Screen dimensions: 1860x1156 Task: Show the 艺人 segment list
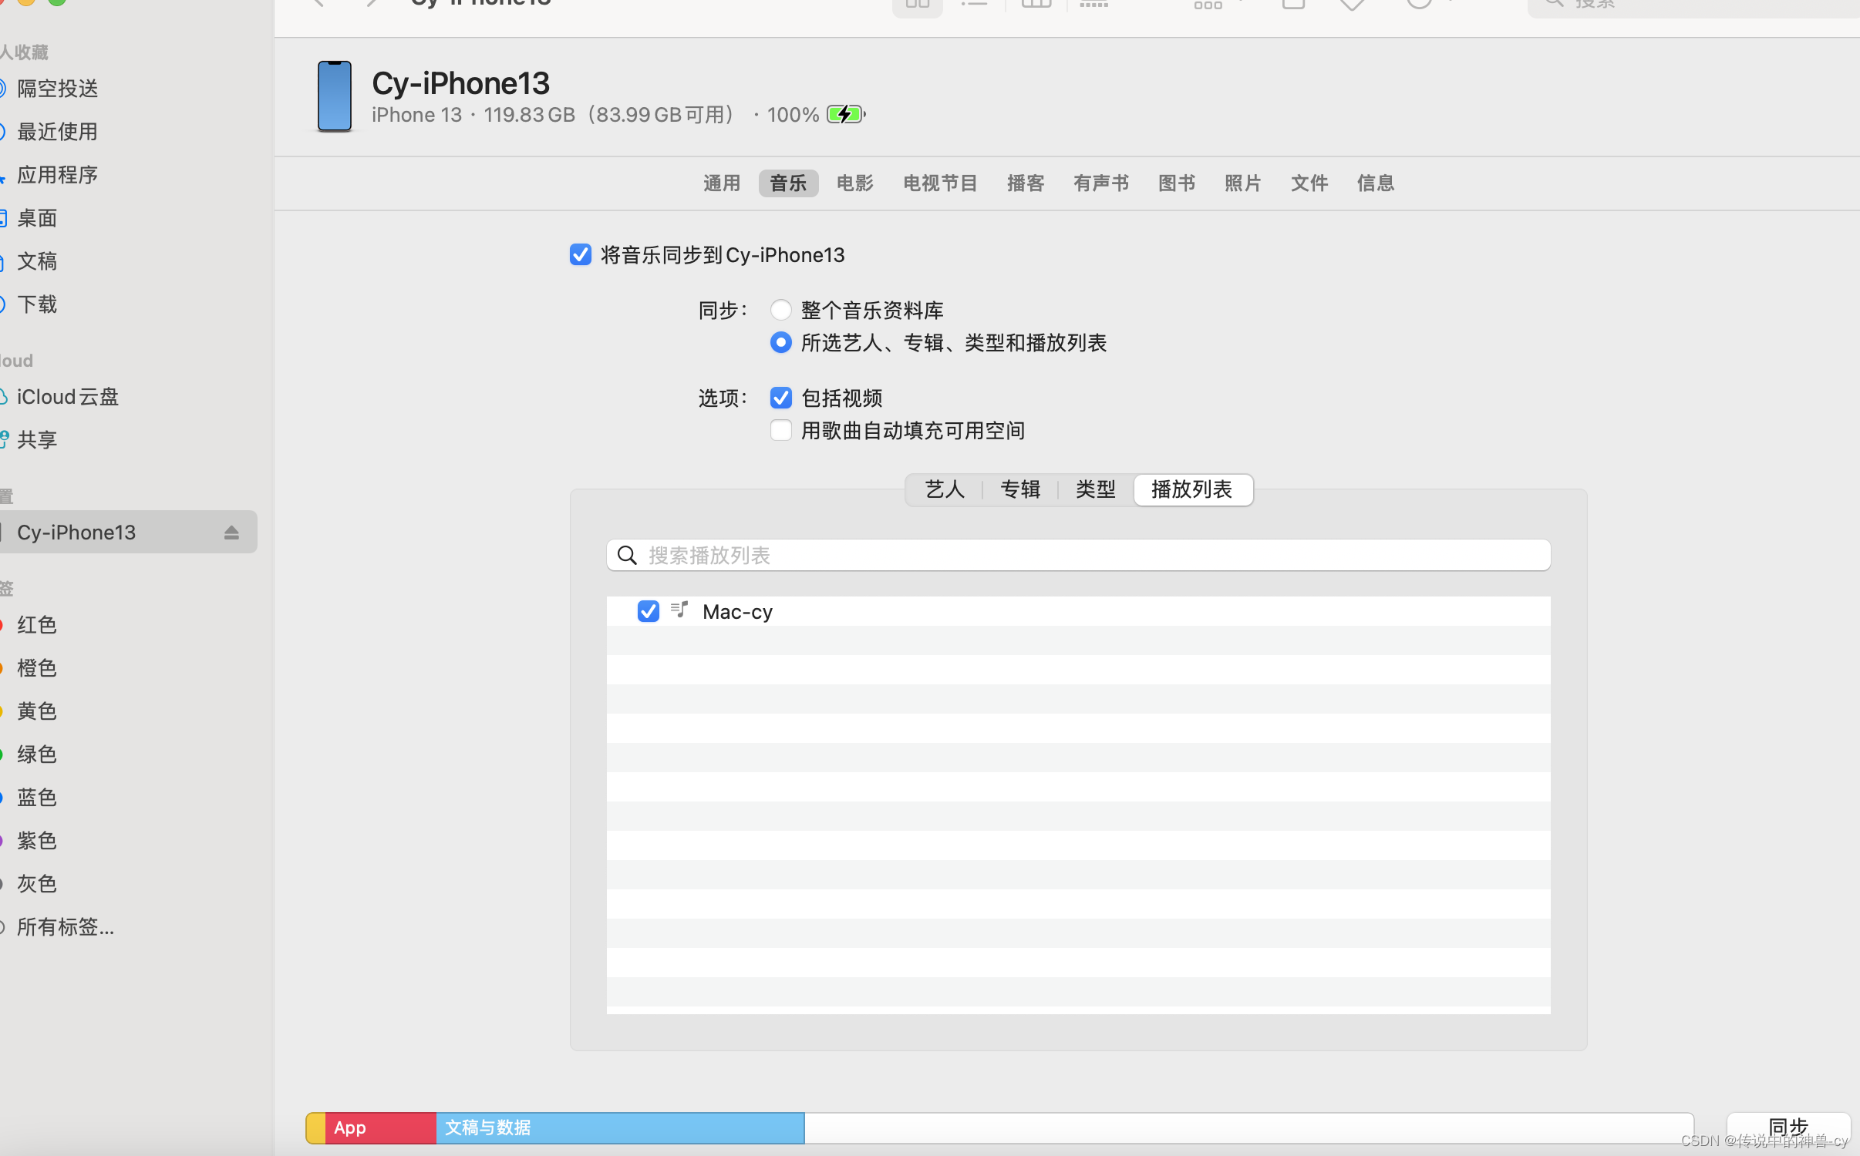(945, 490)
